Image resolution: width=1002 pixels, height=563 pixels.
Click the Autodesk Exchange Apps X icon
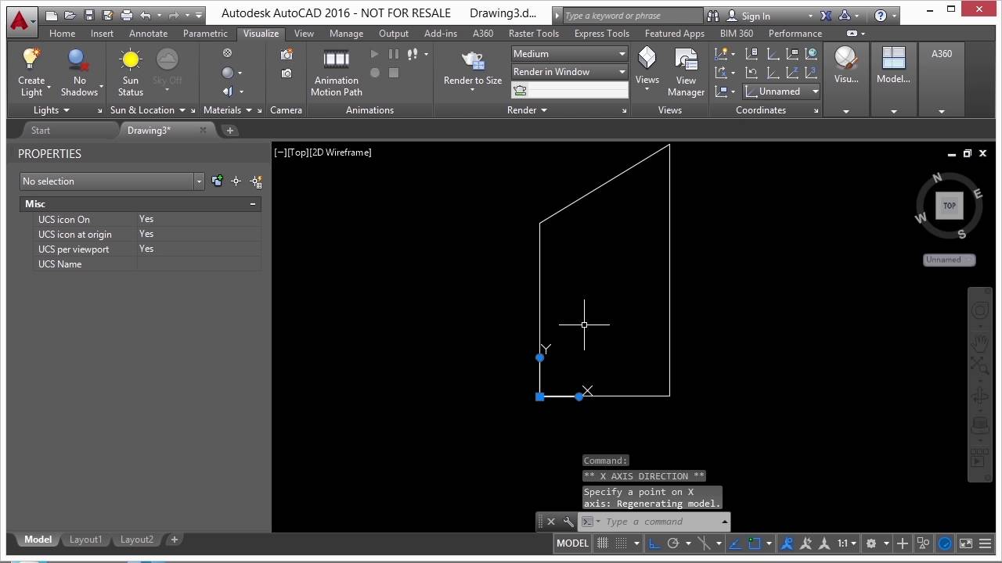[x=827, y=16]
